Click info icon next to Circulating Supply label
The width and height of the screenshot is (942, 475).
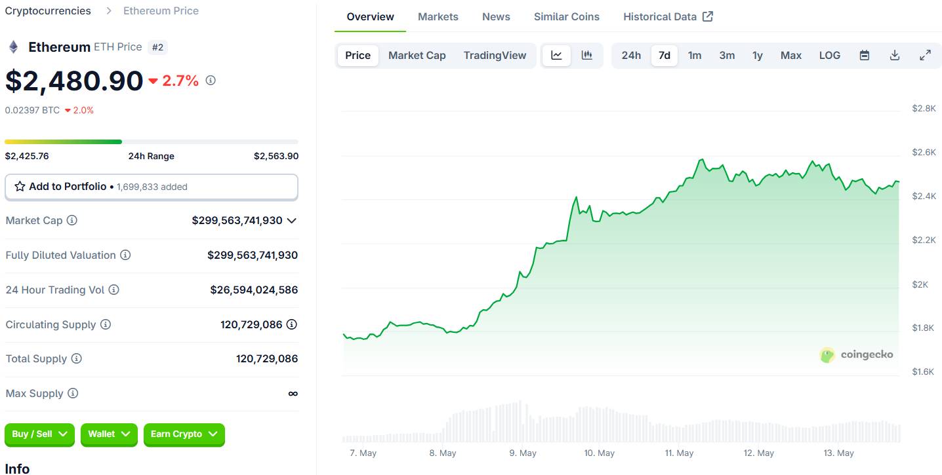click(105, 324)
